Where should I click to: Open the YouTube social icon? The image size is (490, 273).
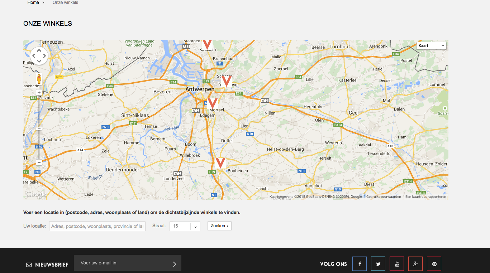[397, 264]
